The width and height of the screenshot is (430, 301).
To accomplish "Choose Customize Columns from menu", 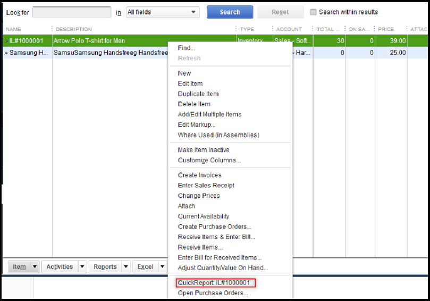I will (x=209, y=160).
